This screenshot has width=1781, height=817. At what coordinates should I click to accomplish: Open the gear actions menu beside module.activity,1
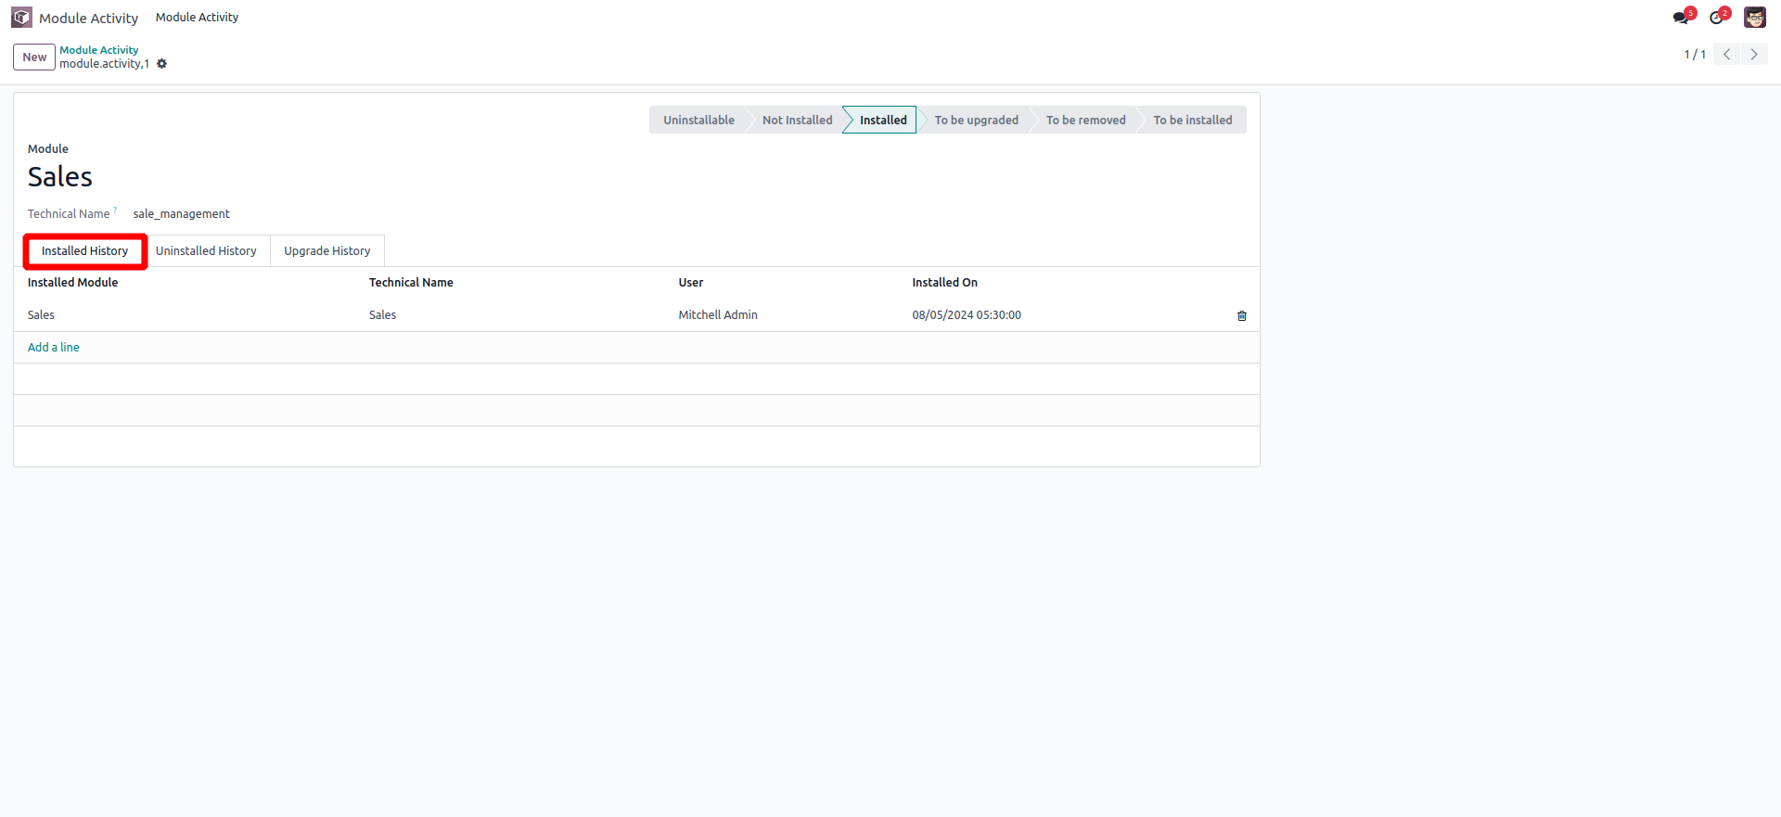click(161, 64)
